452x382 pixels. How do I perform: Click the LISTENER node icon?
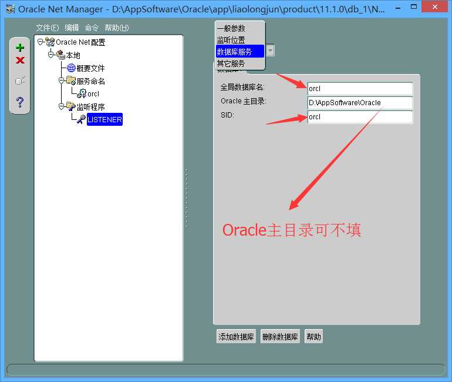81,119
